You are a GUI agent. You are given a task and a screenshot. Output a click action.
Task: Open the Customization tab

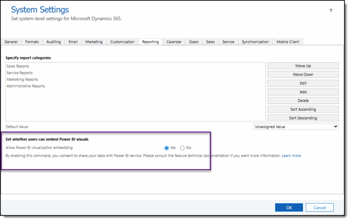point(122,42)
